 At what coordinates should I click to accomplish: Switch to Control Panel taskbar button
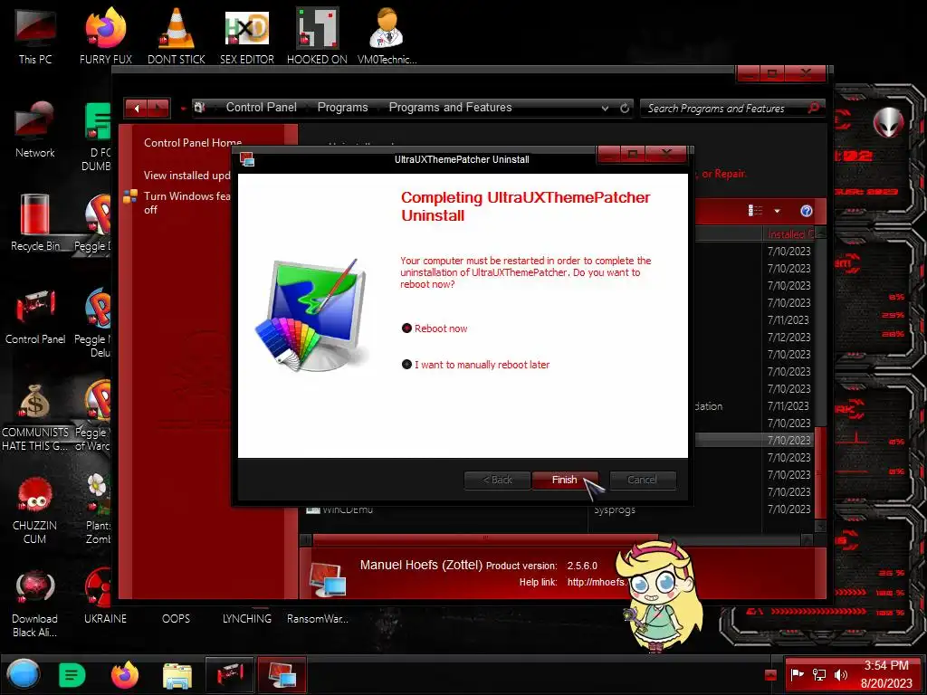(x=229, y=675)
